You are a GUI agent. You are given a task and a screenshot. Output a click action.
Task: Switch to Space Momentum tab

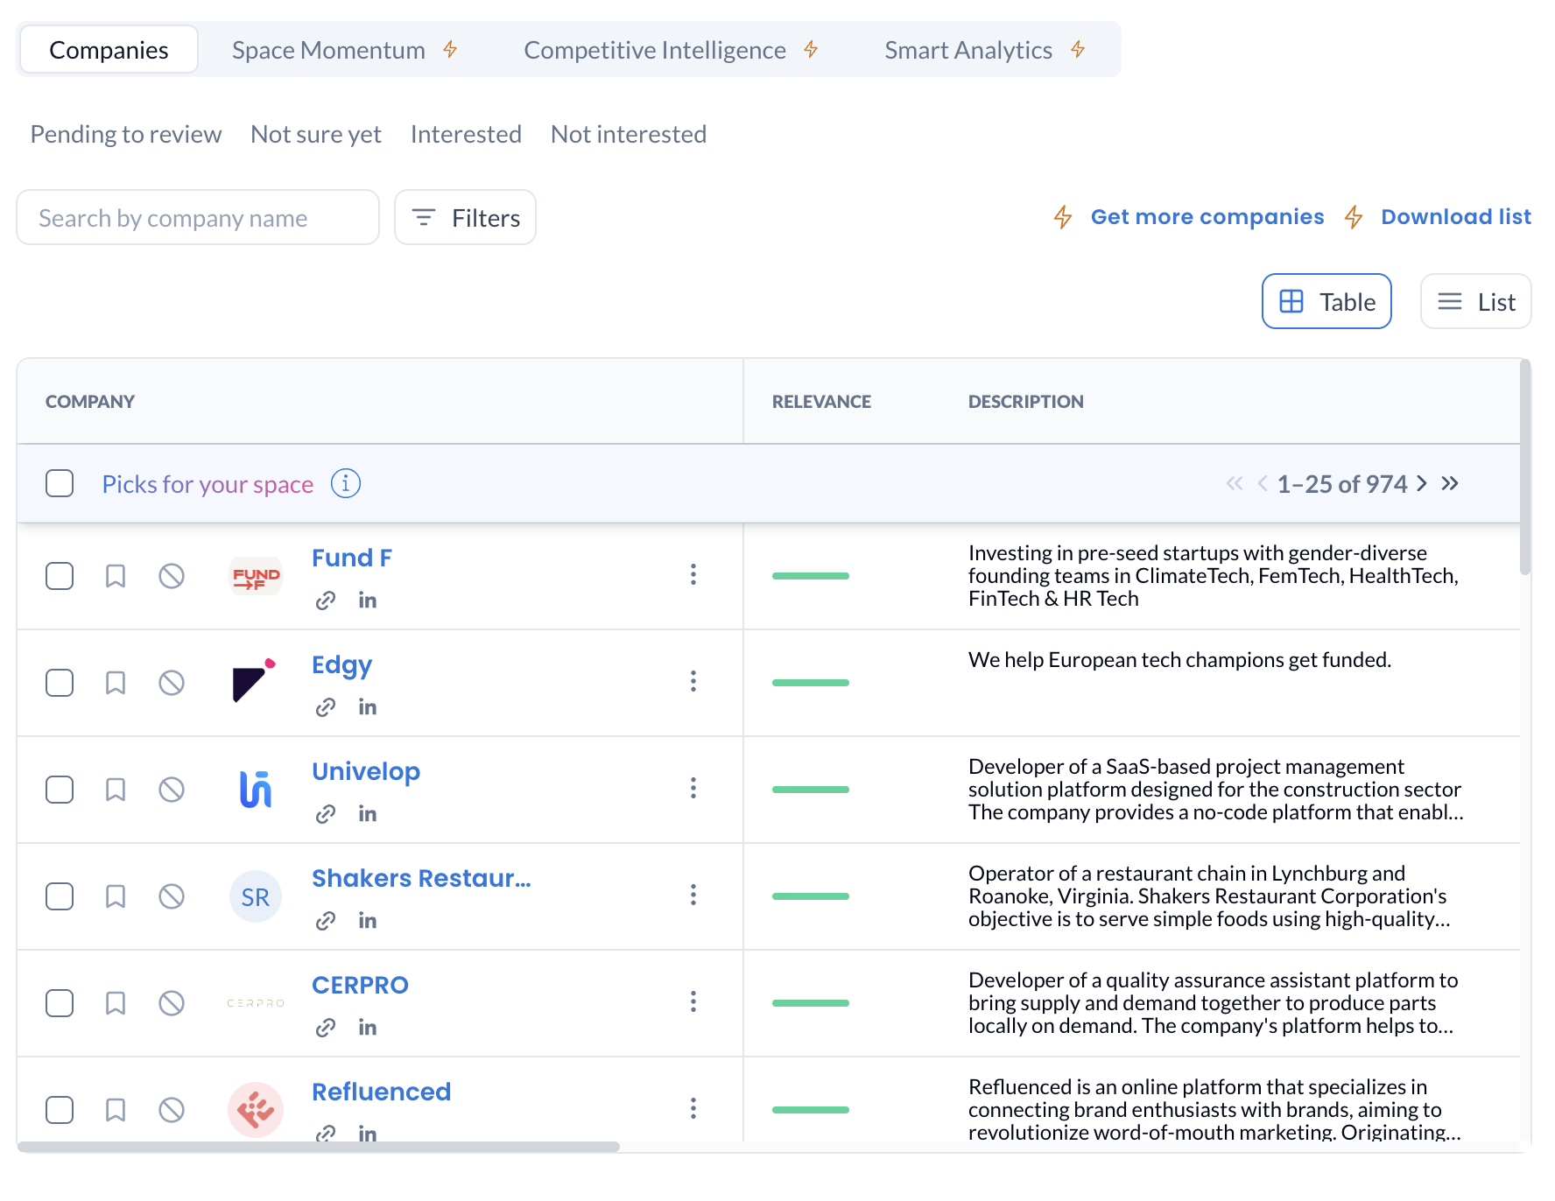(x=345, y=50)
